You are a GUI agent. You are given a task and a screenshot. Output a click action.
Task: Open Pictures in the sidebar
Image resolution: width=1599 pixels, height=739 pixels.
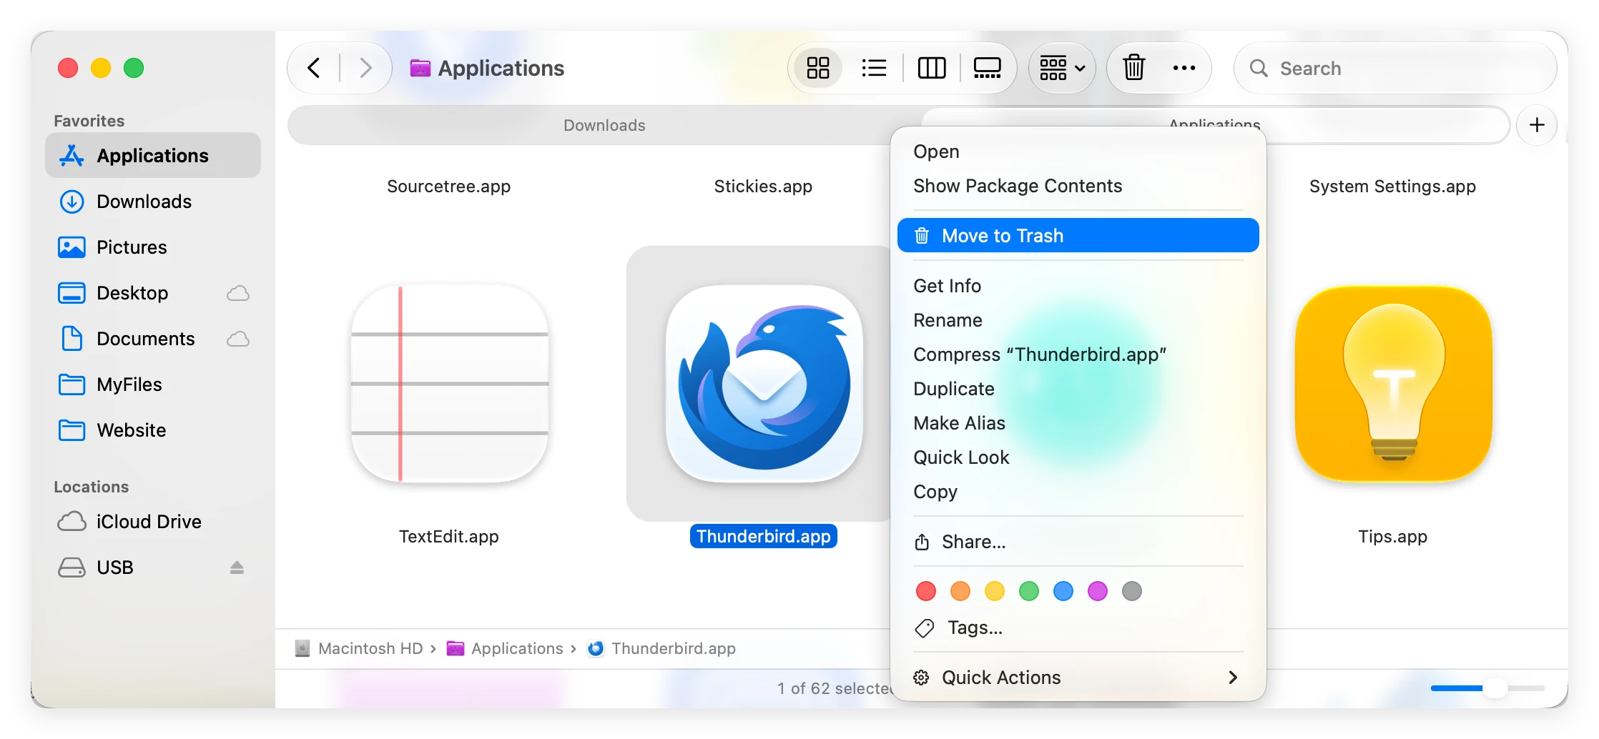click(x=153, y=247)
